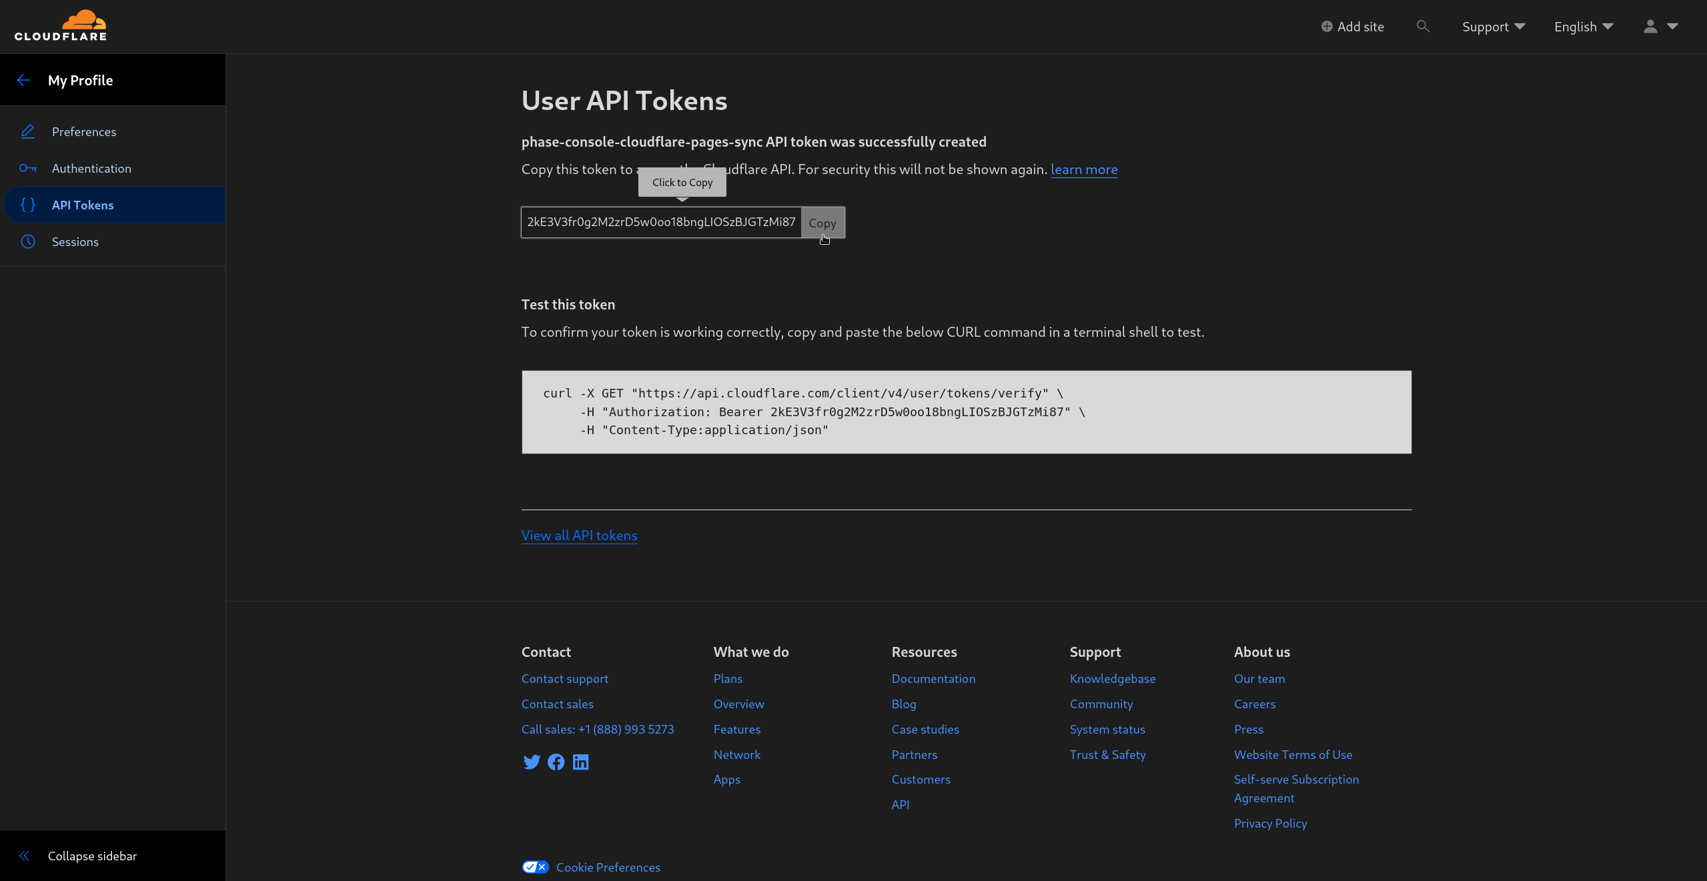This screenshot has width=1707, height=881.
Task: Select the Preferences pencil icon in sidebar
Action: pyautogui.click(x=28, y=131)
